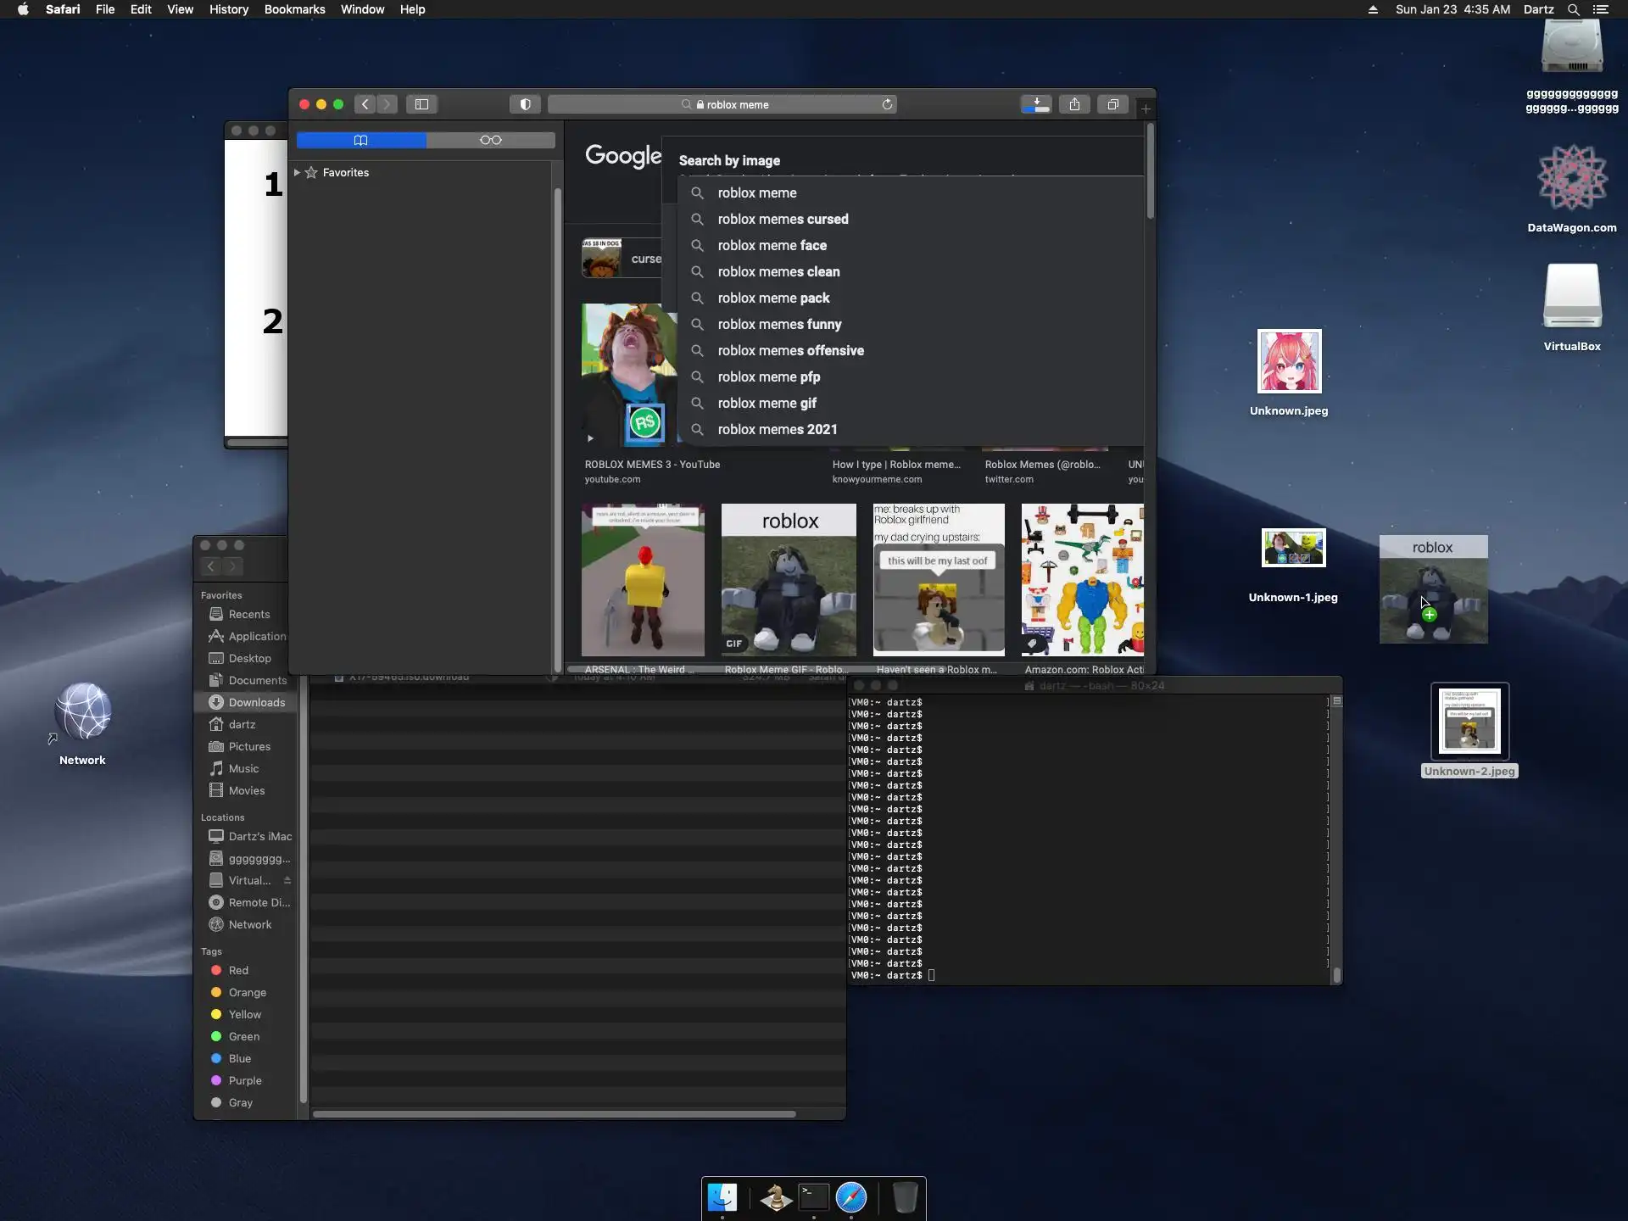
Task: Click Safari's Downloads toolbar icon
Action: point(1035,104)
